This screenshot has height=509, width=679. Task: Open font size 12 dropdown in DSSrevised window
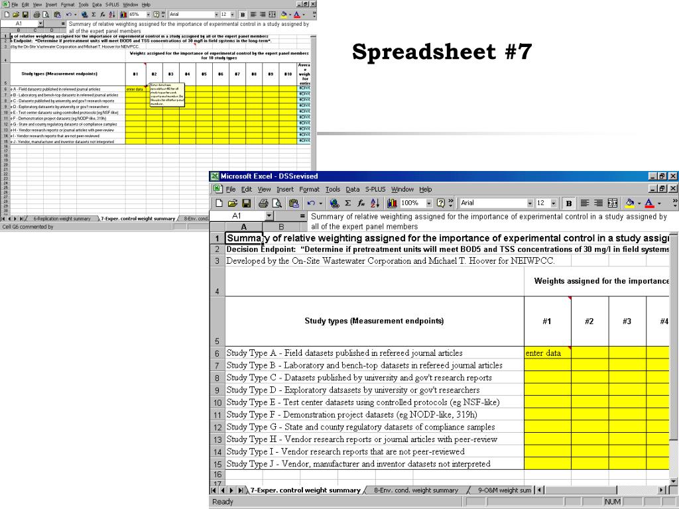point(554,203)
